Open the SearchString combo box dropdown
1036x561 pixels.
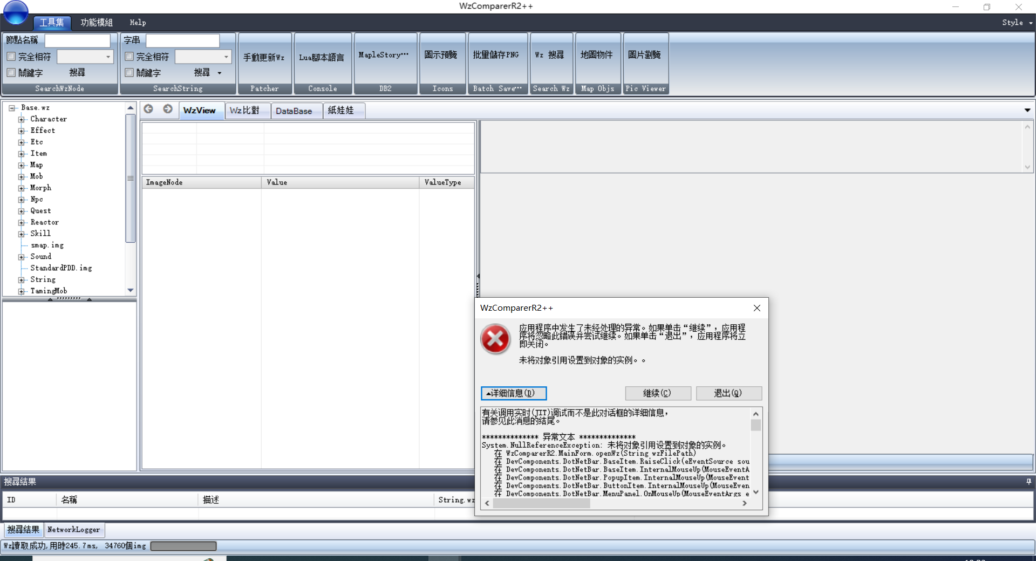226,57
